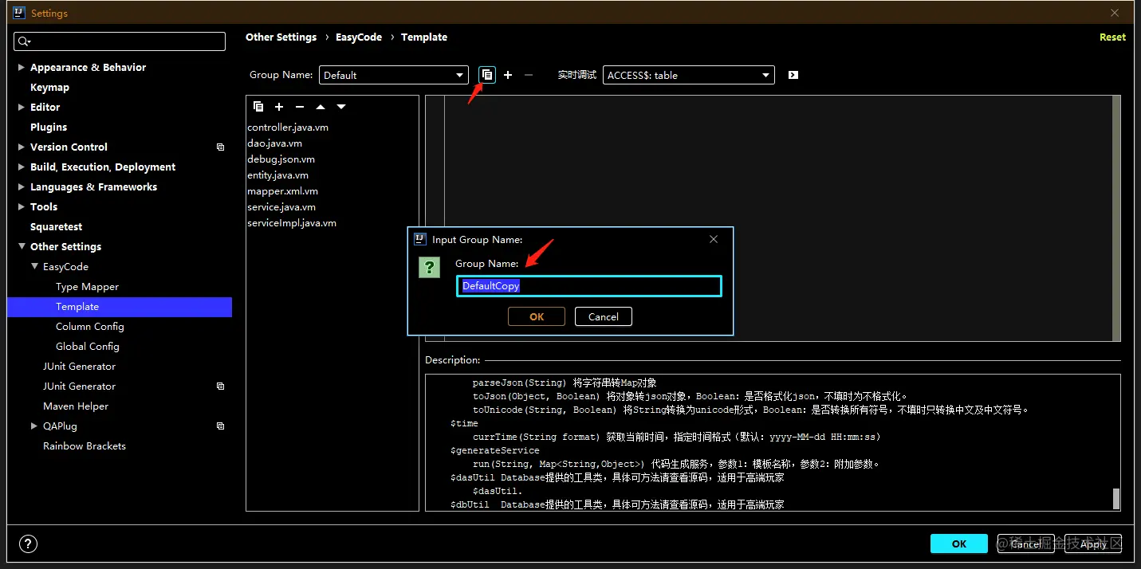Click the Reset link
The width and height of the screenshot is (1141, 569).
(x=1112, y=37)
